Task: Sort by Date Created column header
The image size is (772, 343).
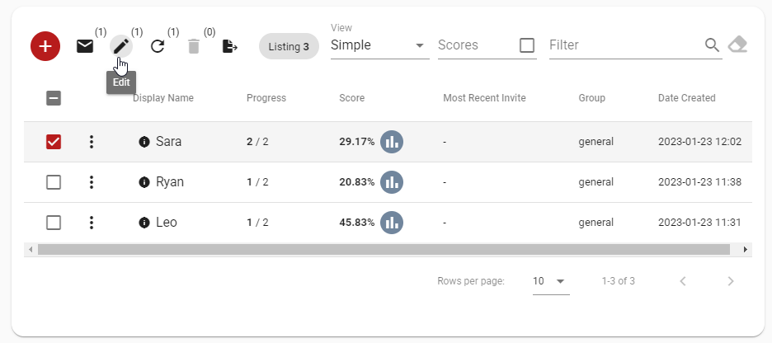Action: click(x=686, y=98)
